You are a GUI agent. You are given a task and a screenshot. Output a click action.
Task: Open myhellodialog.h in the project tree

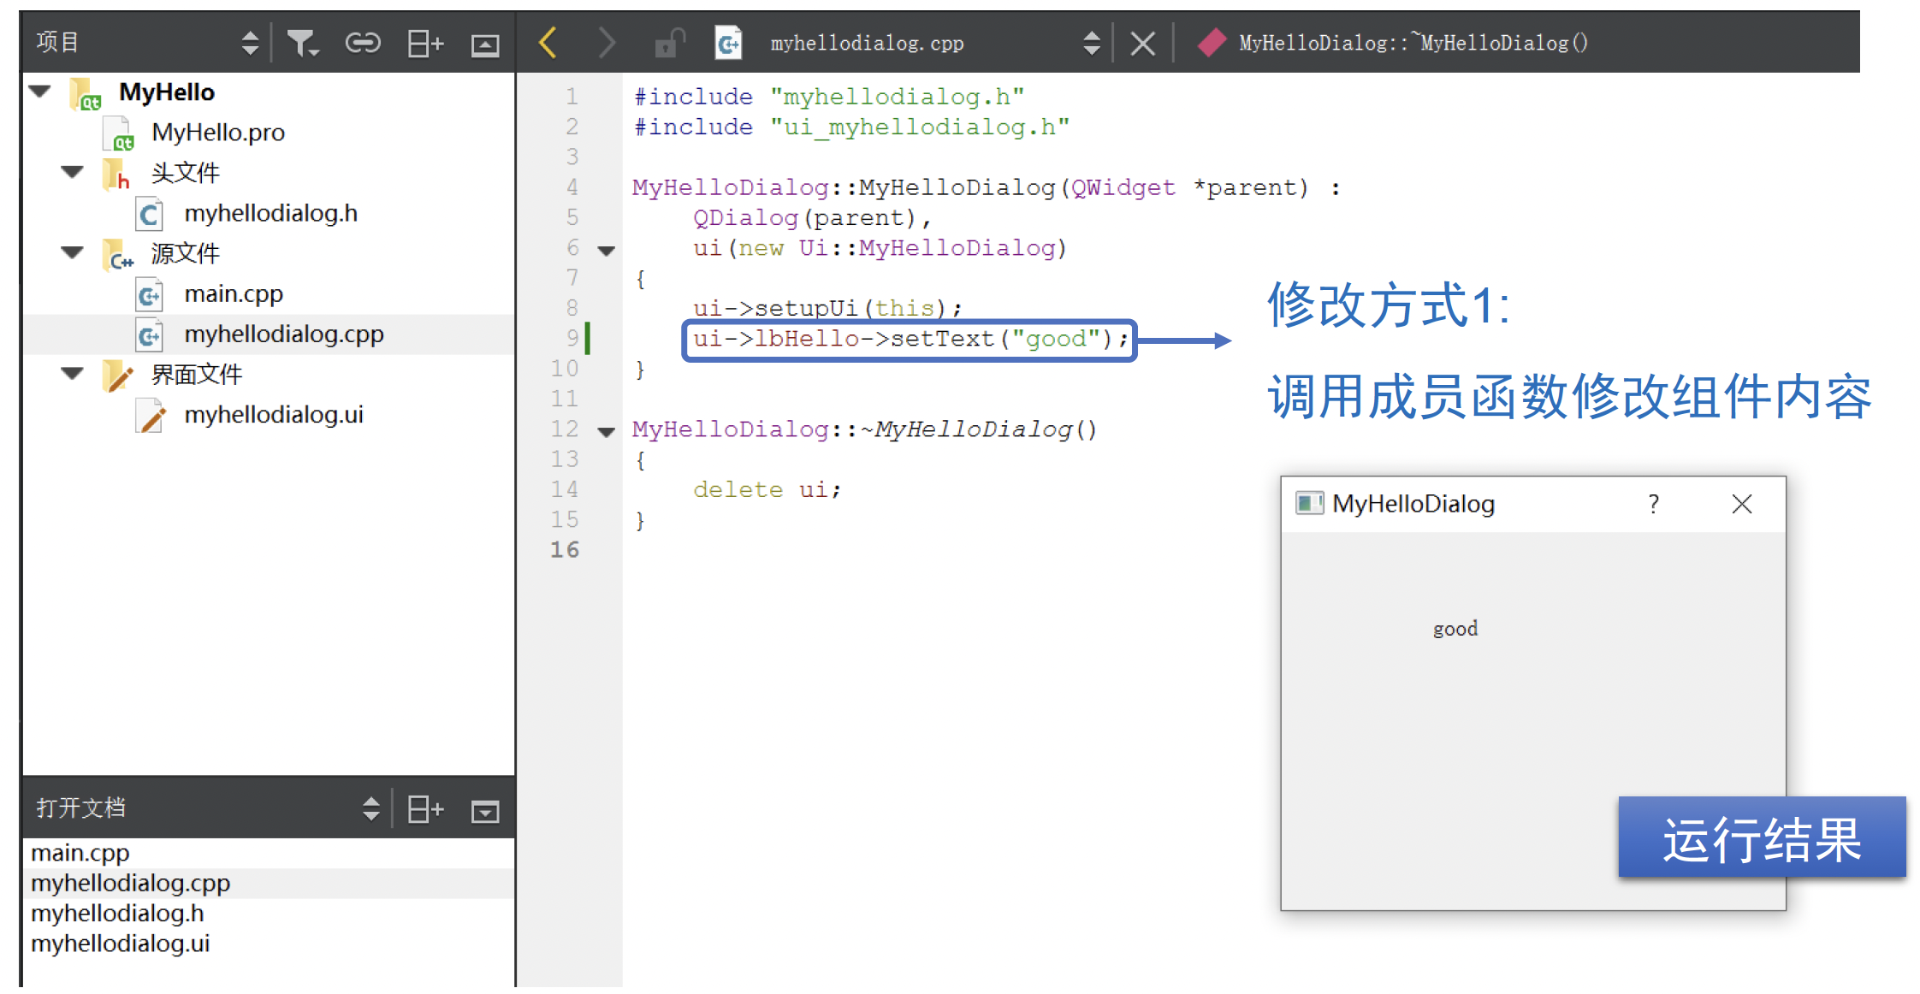271,213
